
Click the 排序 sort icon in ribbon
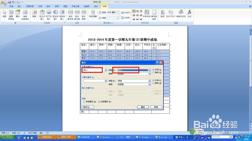point(162,14)
